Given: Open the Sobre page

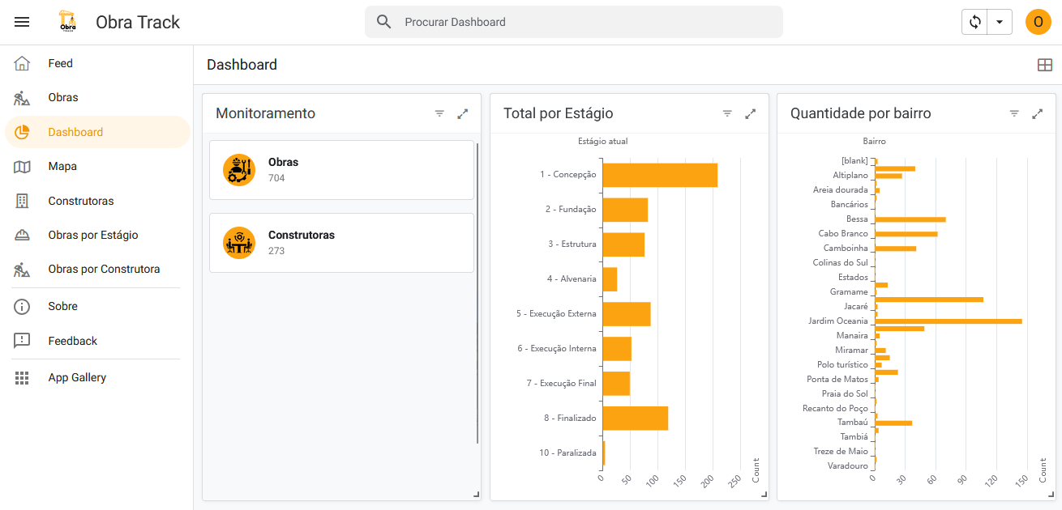Looking at the screenshot, I should point(62,306).
